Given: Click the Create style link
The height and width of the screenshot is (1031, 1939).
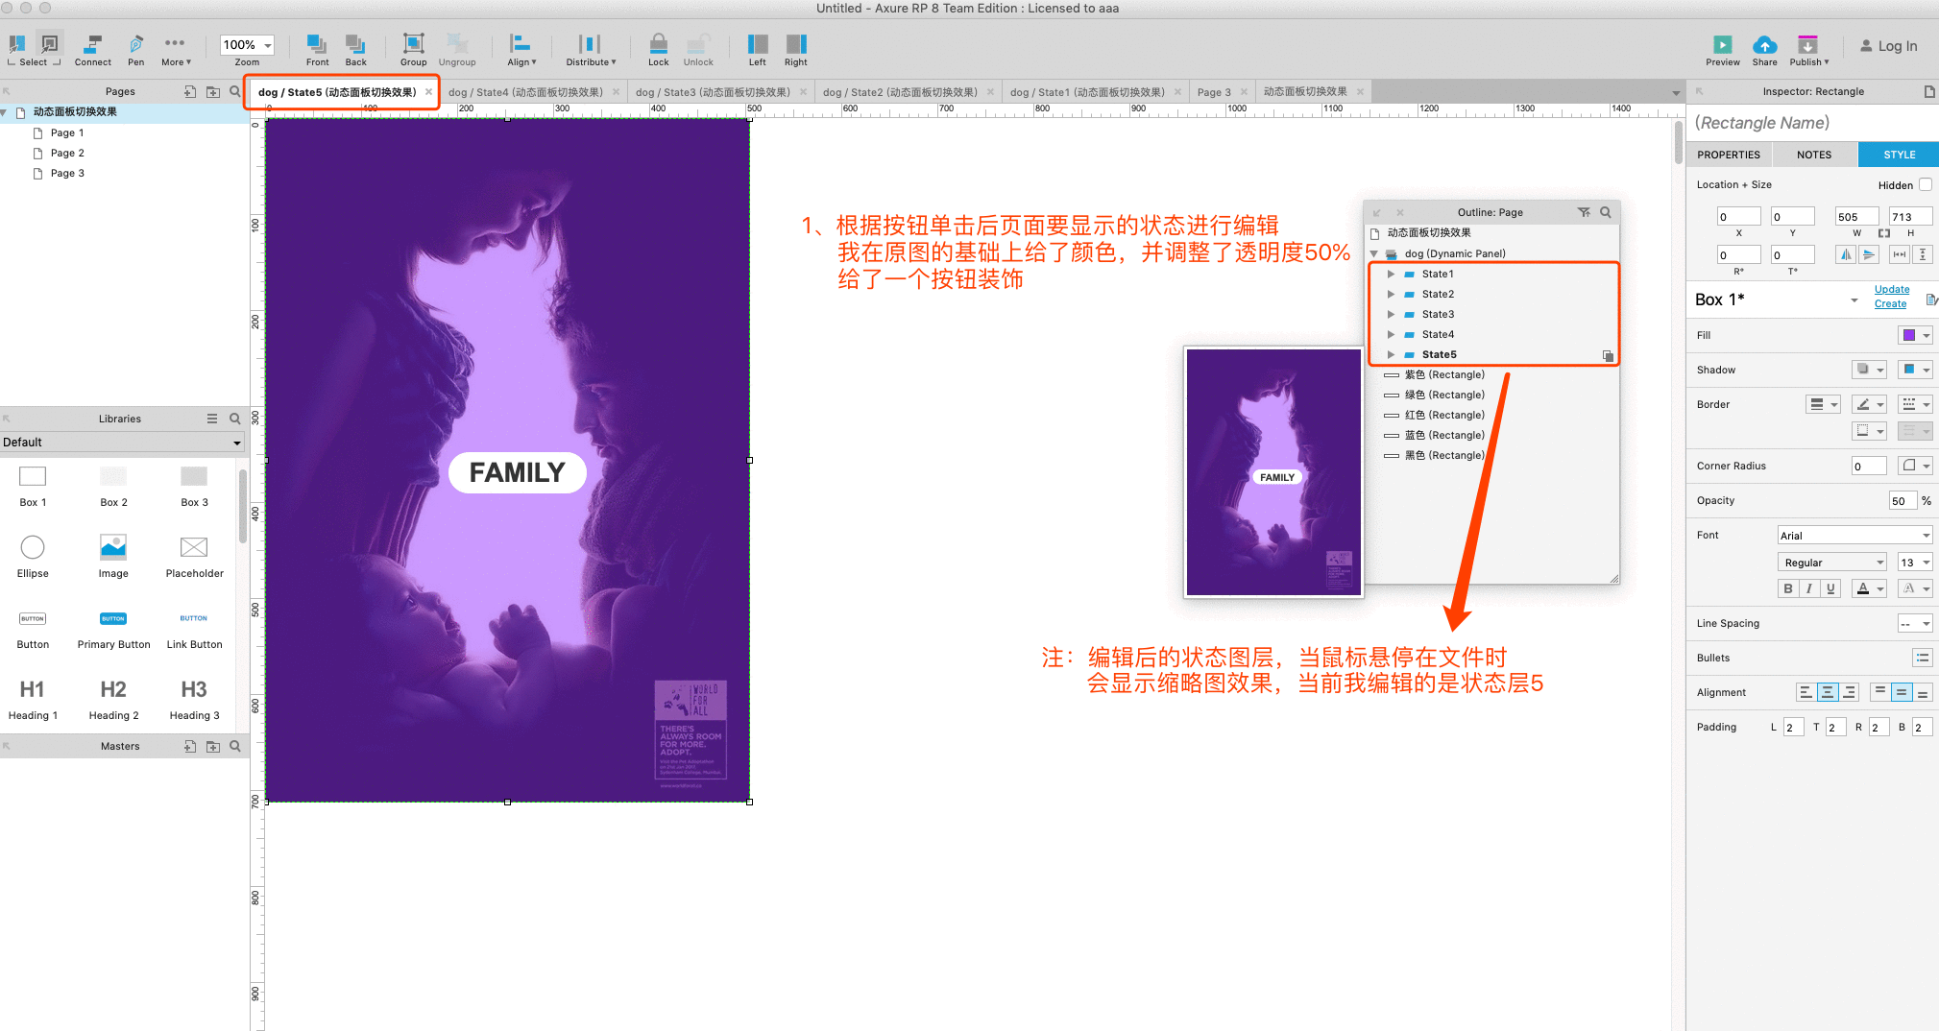Looking at the screenshot, I should [1890, 304].
